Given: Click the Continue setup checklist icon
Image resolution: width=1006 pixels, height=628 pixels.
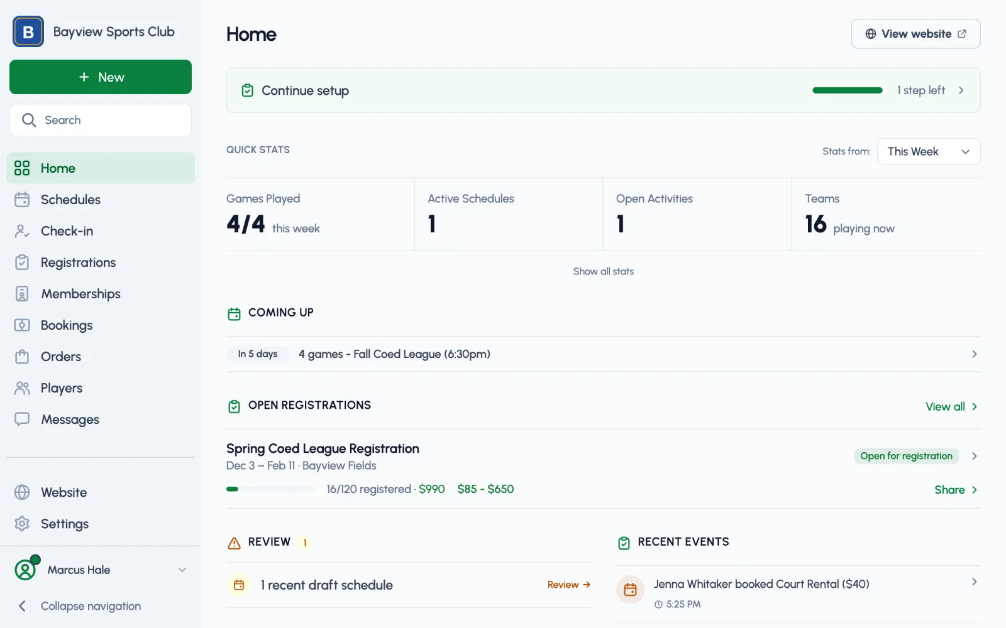Looking at the screenshot, I should [x=248, y=90].
